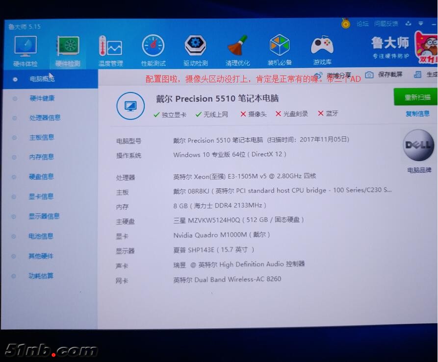This screenshot has width=438, height=362.
Task: Click the 8 GB 海力士 DDR4 memory text
Action: point(220,206)
